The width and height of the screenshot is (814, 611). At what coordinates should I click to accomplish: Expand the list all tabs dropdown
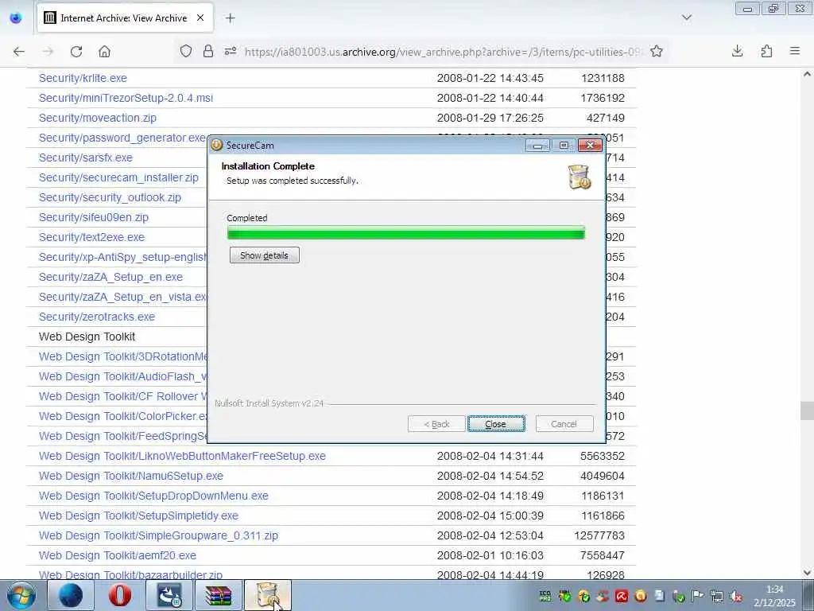point(686,18)
